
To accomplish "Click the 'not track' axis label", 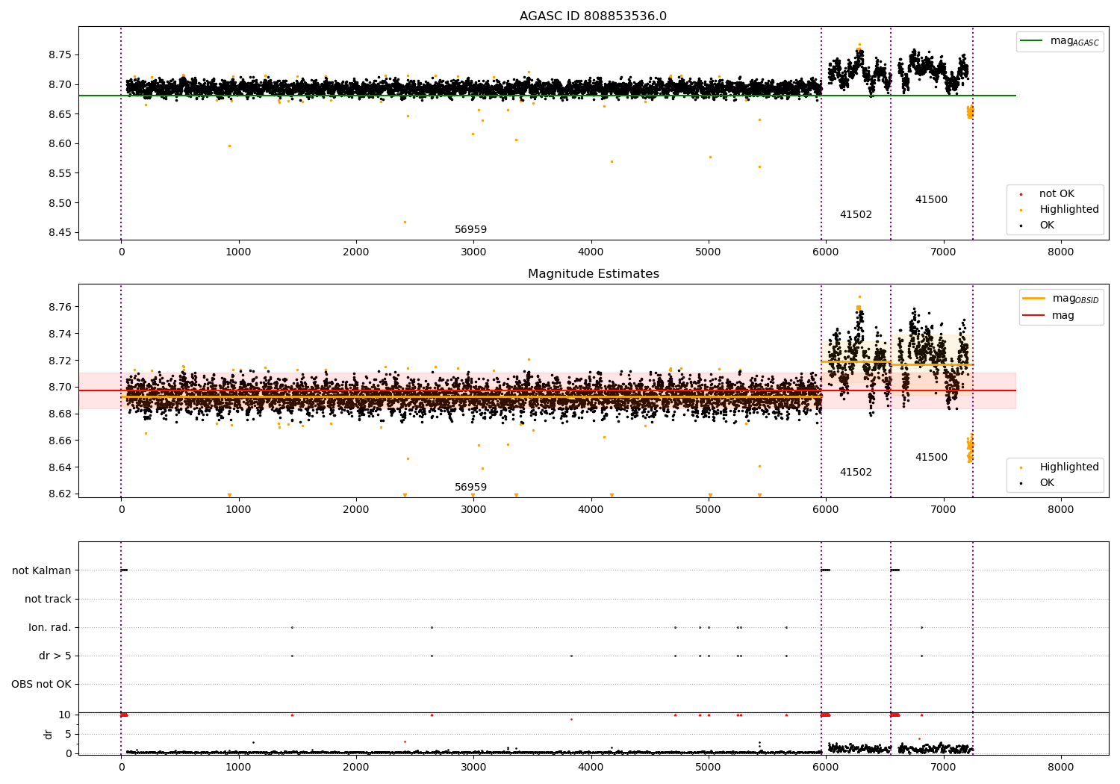I will click(x=48, y=600).
